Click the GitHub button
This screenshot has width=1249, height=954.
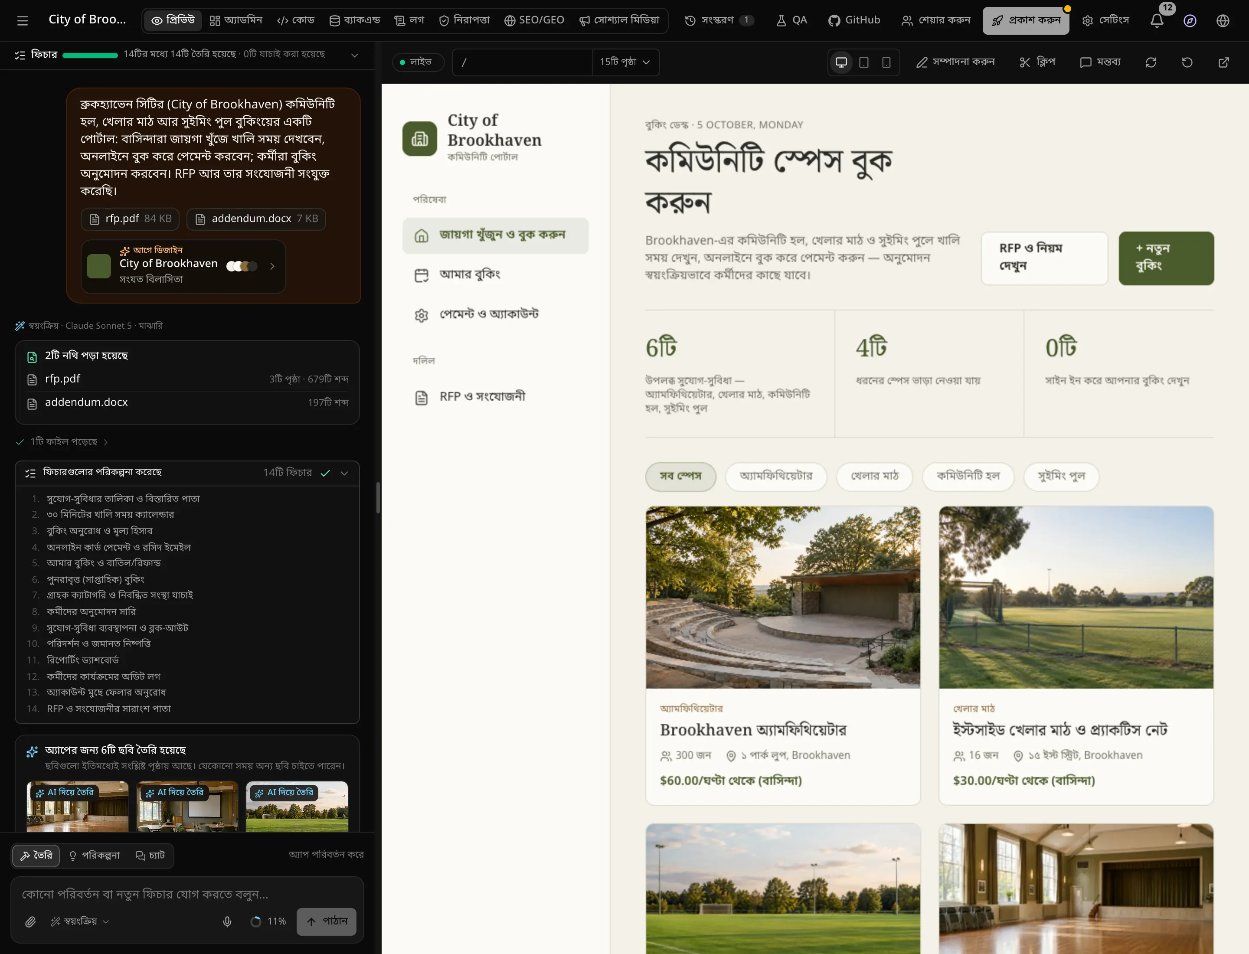pyautogui.click(x=853, y=20)
